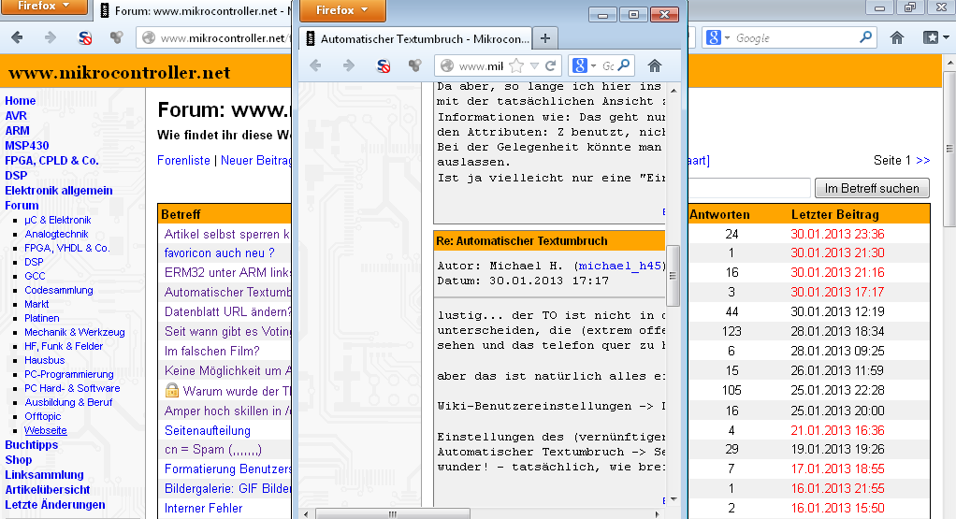Click the Forenliste link
The height and width of the screenshot is (519, 956).
(x=183, y=160)
